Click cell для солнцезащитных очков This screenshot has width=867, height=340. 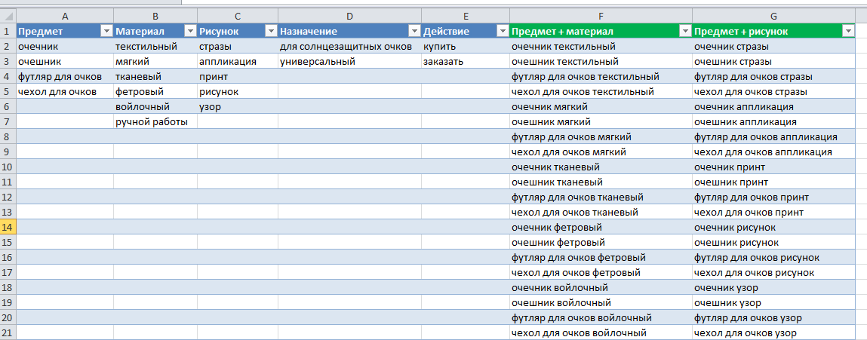click(349, 47)
